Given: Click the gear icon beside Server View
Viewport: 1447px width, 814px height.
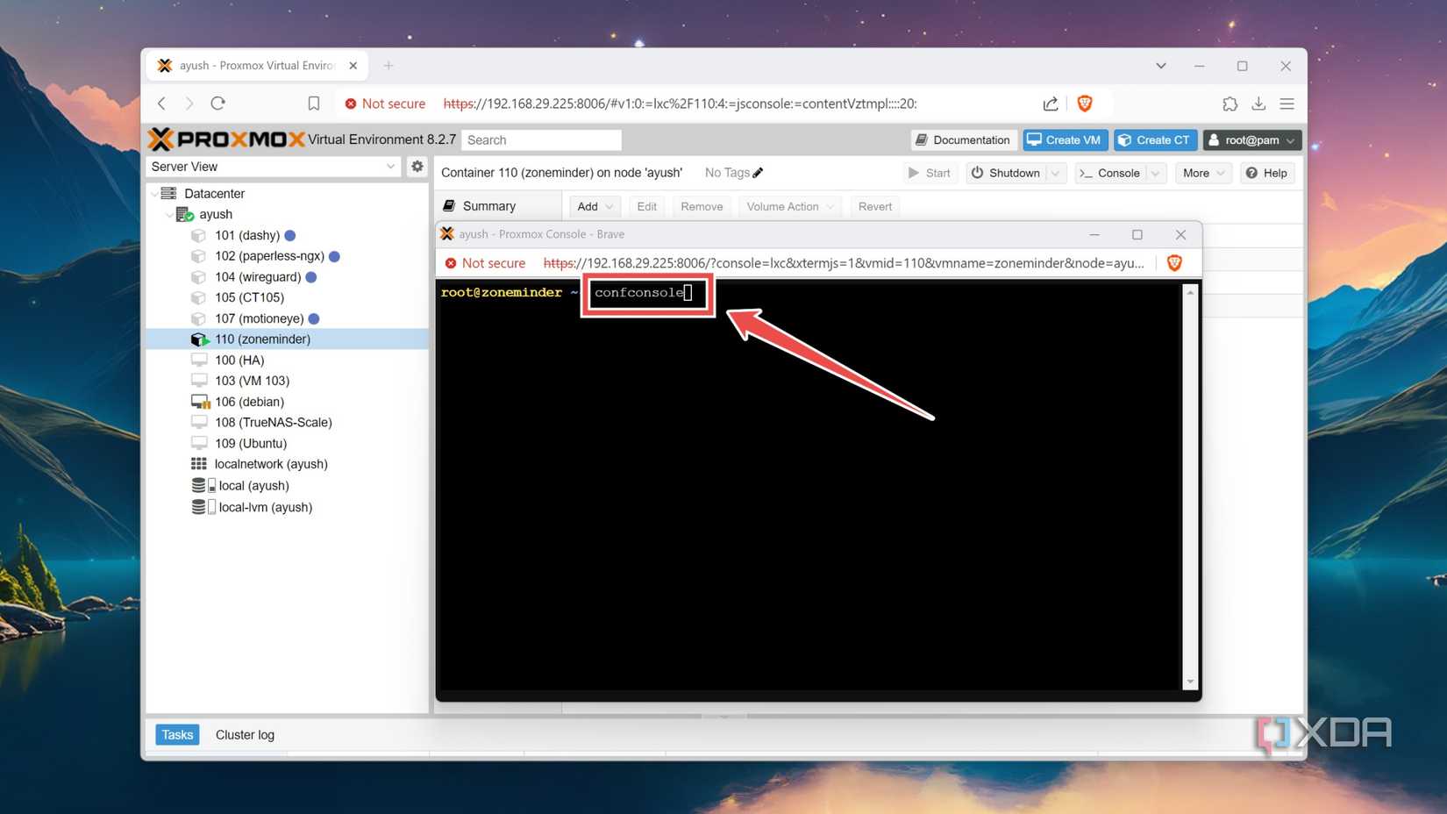Looking at the screenshot, I should 417,167.
